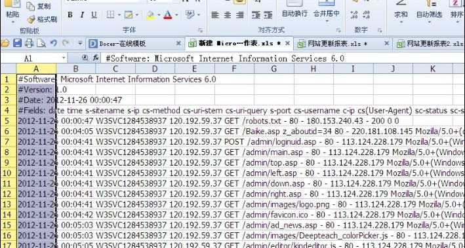The image size is (465, 248).
Task: Click cell with /robots.txt log entry
Action: 209,121
